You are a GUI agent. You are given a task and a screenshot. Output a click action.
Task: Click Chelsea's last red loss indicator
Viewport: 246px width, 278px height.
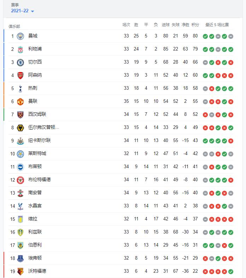tap(231, 63)
